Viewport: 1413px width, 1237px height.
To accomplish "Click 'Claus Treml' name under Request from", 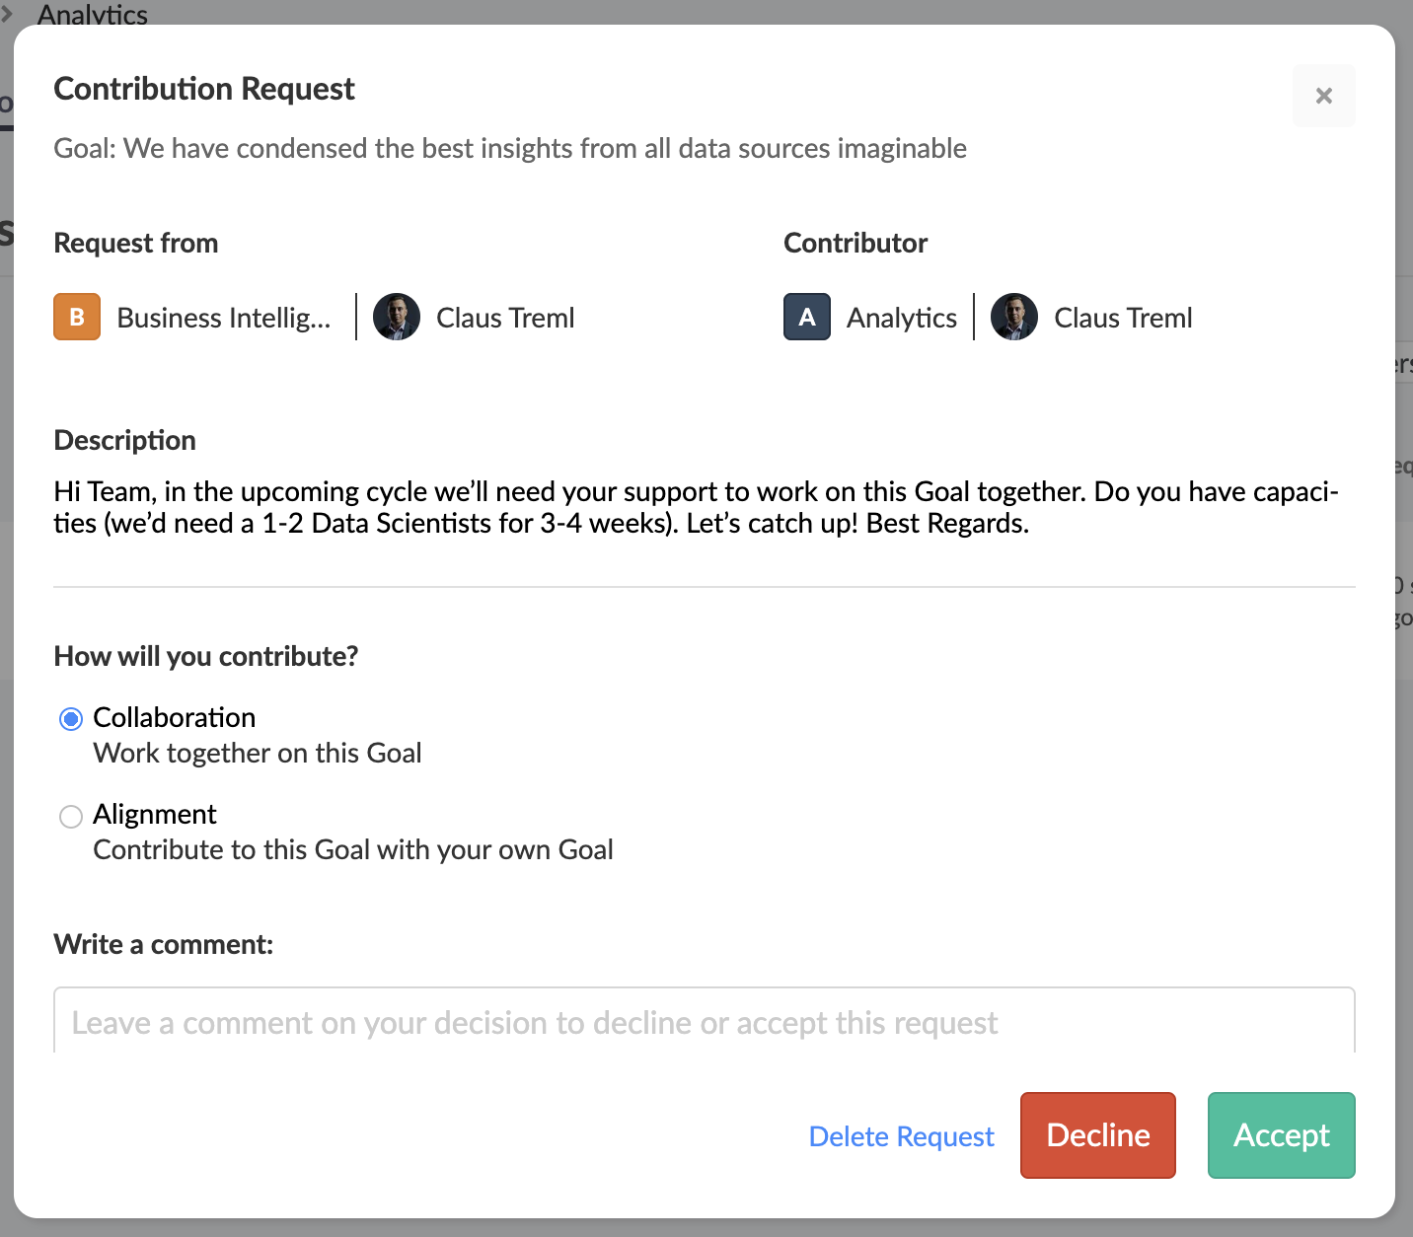I will pos(505,318).
